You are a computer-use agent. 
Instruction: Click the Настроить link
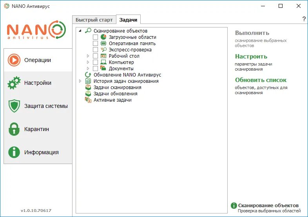[x=251, y=57]
